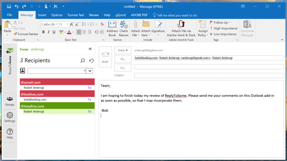Image resolution: width=287 pixels, height=161 pixels.
Task: Align text right
Action: coord(89,32)
